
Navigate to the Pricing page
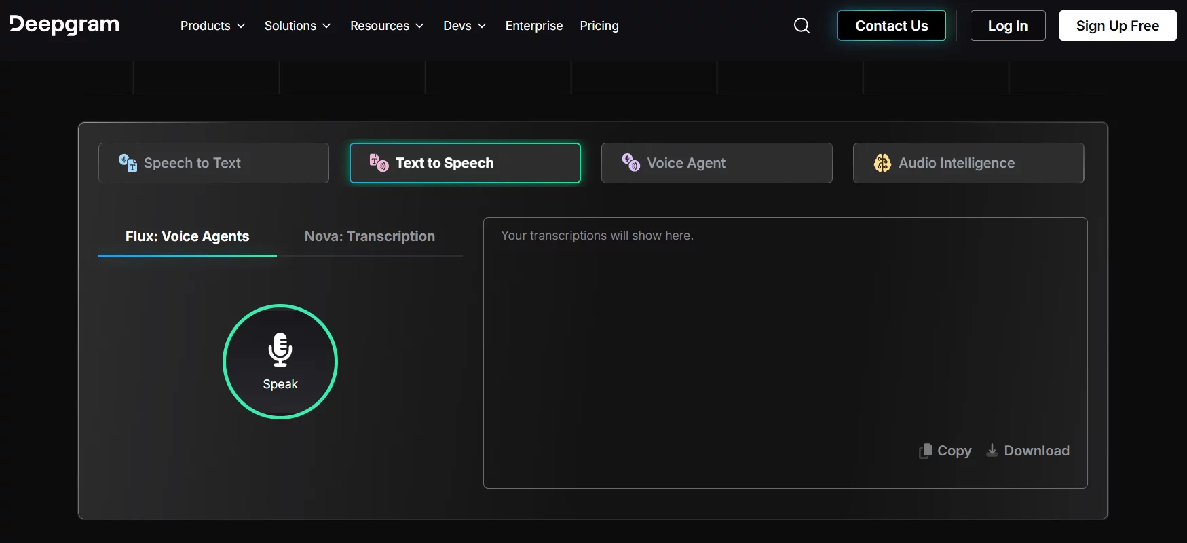tap(599, 26)
